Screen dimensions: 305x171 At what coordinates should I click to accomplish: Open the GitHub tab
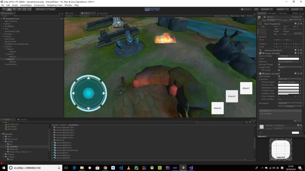[x=294, y=13]
